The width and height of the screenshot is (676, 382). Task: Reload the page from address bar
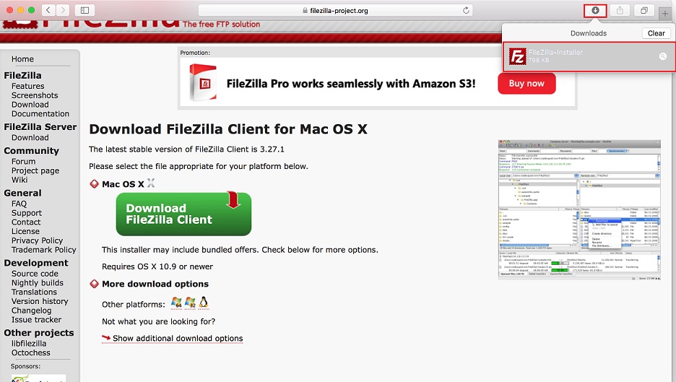(466, 10)
